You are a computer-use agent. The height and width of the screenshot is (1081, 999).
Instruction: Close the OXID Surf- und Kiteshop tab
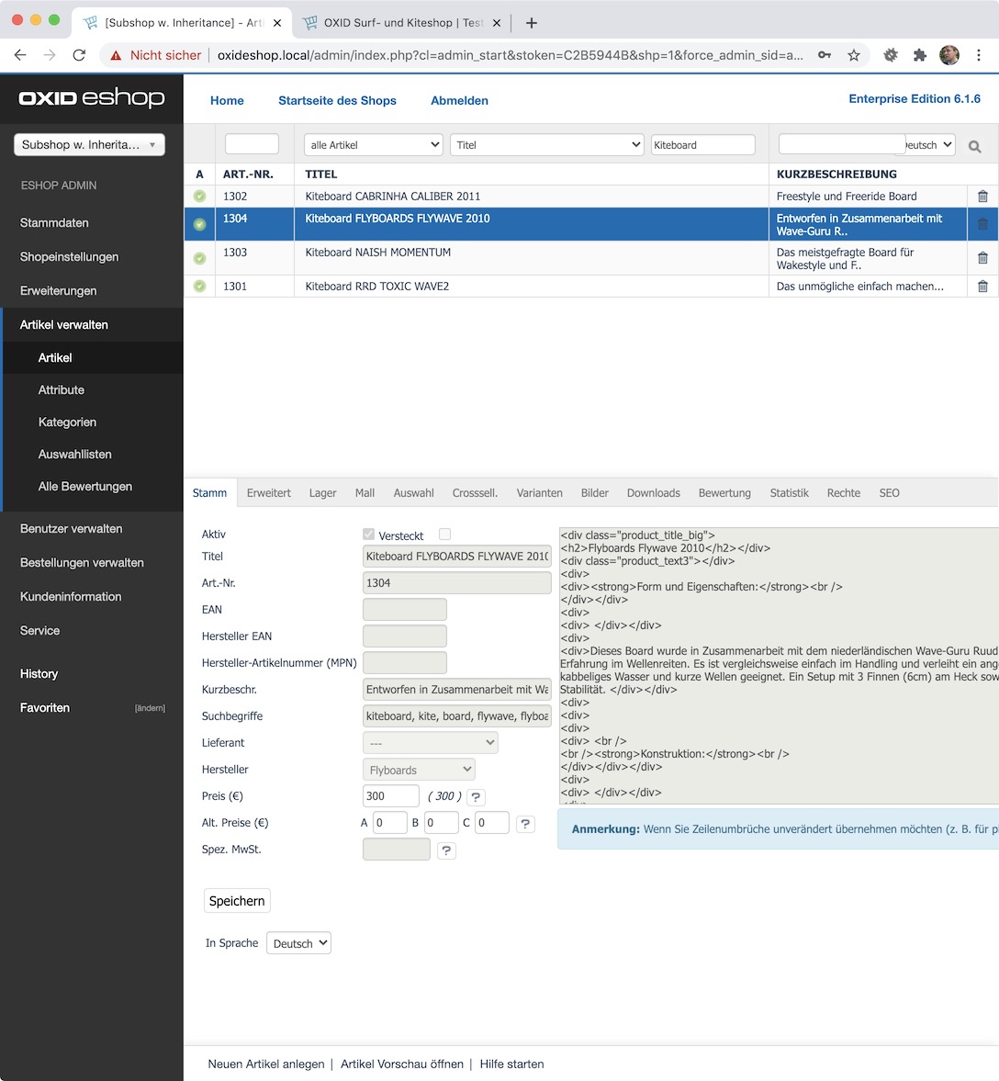(497, 23)
